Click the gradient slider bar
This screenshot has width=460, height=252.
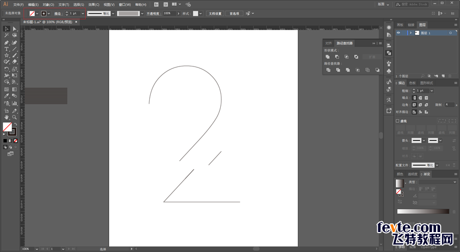[423, 211]
